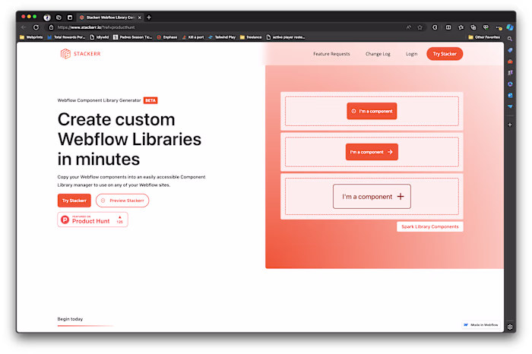Open the sidebar red toolbox icon
This screenshot has width=532, height=354.
510,62
